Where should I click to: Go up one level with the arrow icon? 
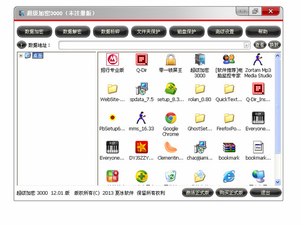22,45
